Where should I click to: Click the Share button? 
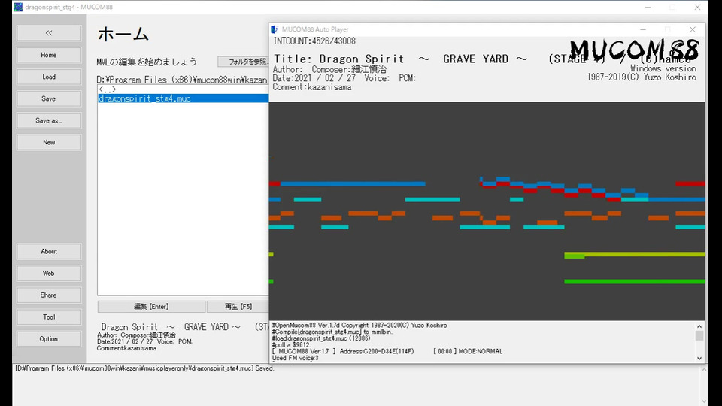[x=49, y=295]
